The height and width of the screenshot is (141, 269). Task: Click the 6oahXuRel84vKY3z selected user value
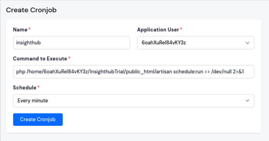coord(164,42)
